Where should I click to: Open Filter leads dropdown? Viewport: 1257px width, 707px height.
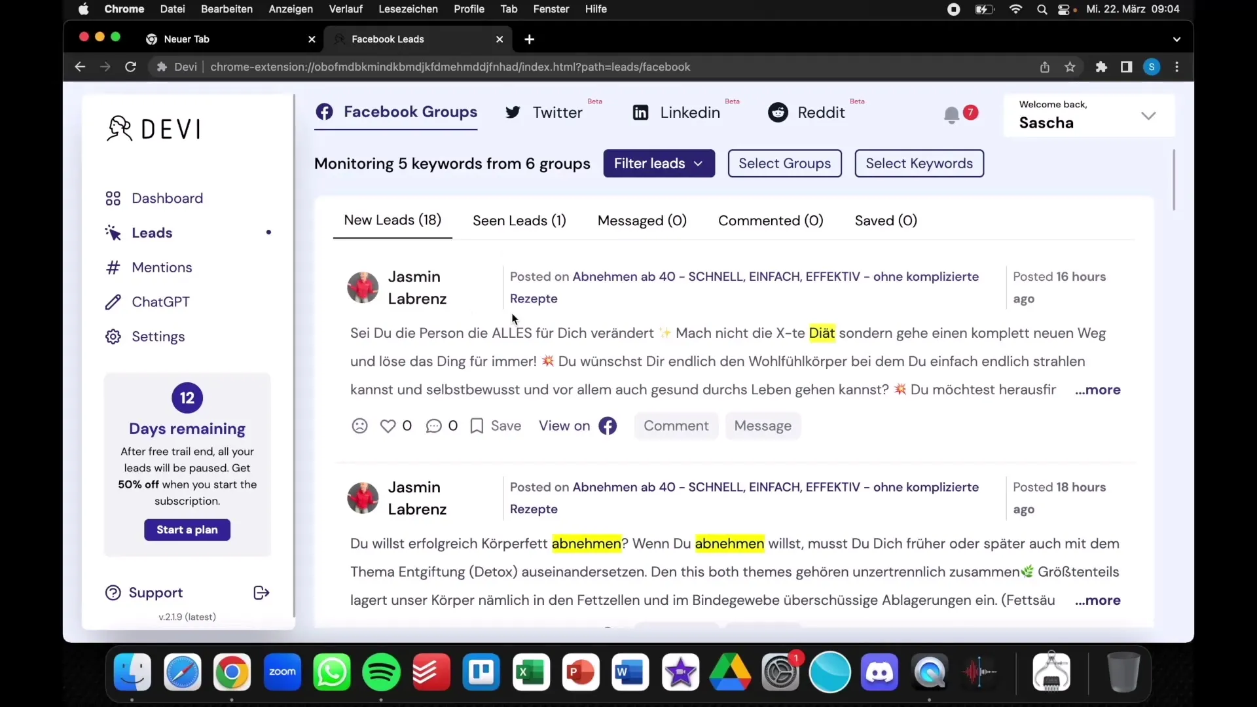click(x=659, y=163)
